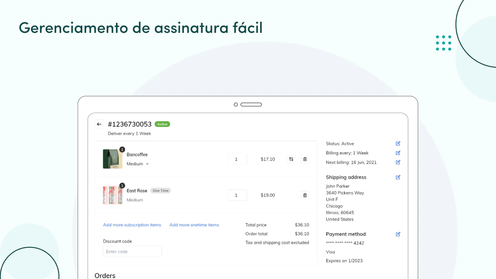This screenshot has height=279, width=496.
Task: Click the Next billing: 16 Jun, 2021 text
Action: tap(351, 162)
